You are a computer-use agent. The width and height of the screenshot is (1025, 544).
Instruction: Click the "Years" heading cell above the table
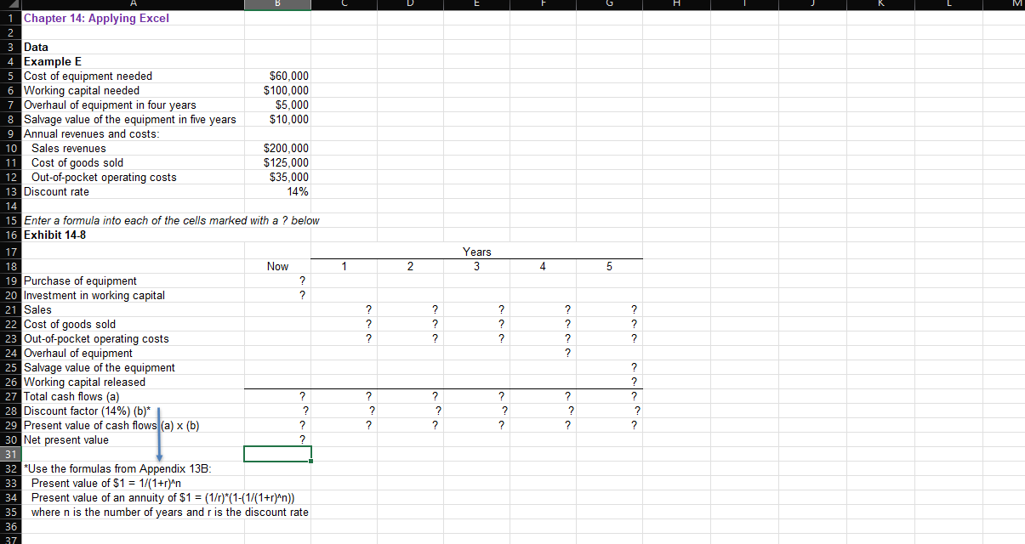point(476,252)
